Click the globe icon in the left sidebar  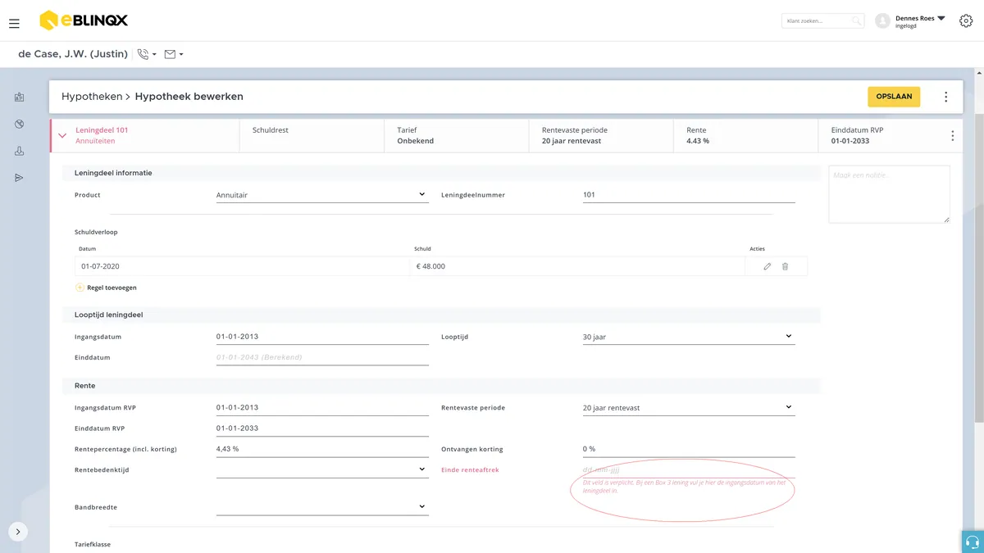19,125
